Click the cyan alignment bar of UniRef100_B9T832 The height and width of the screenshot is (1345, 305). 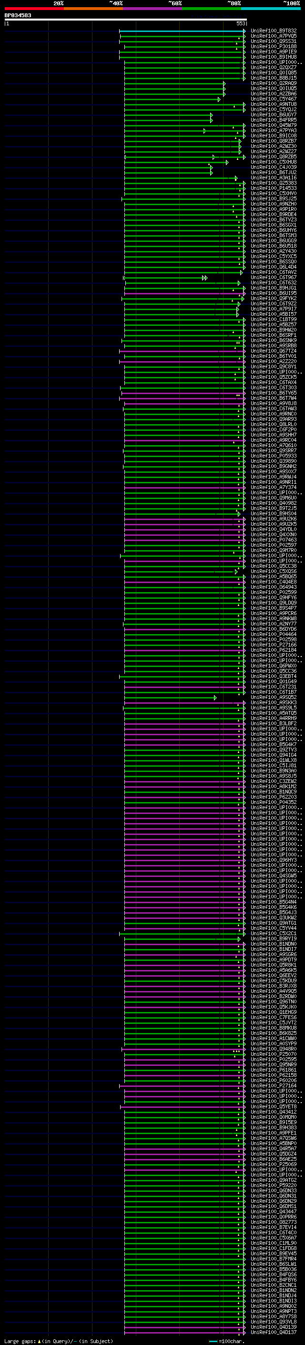182,31
